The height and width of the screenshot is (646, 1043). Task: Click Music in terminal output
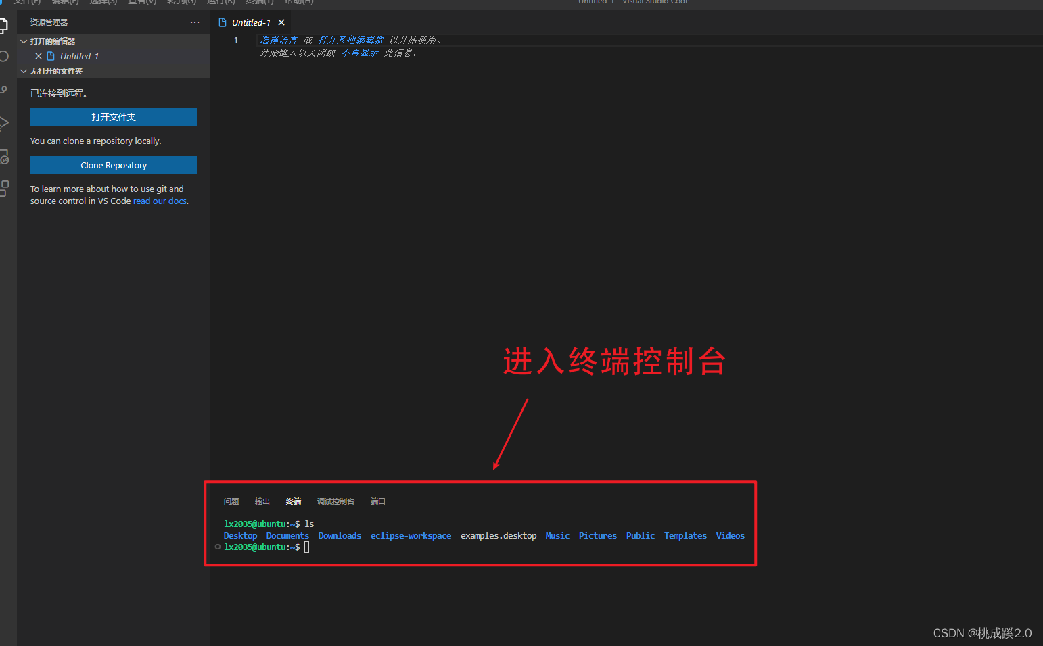(x=557, y=536)
